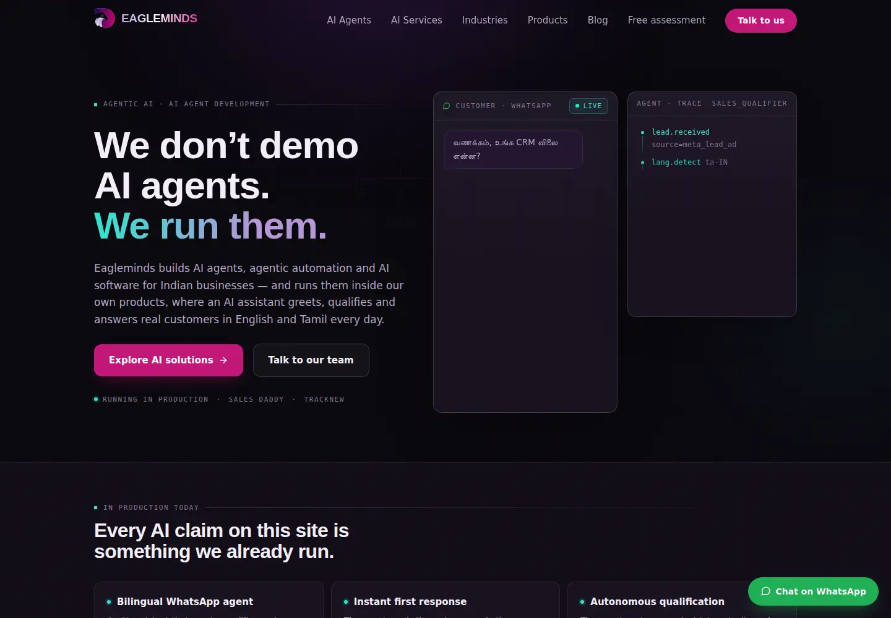Image resolution: width=891 pixels, height=618 pixels.
Task: Click the Chat on WhatsApp button
Action: click(x=813, y=591)
